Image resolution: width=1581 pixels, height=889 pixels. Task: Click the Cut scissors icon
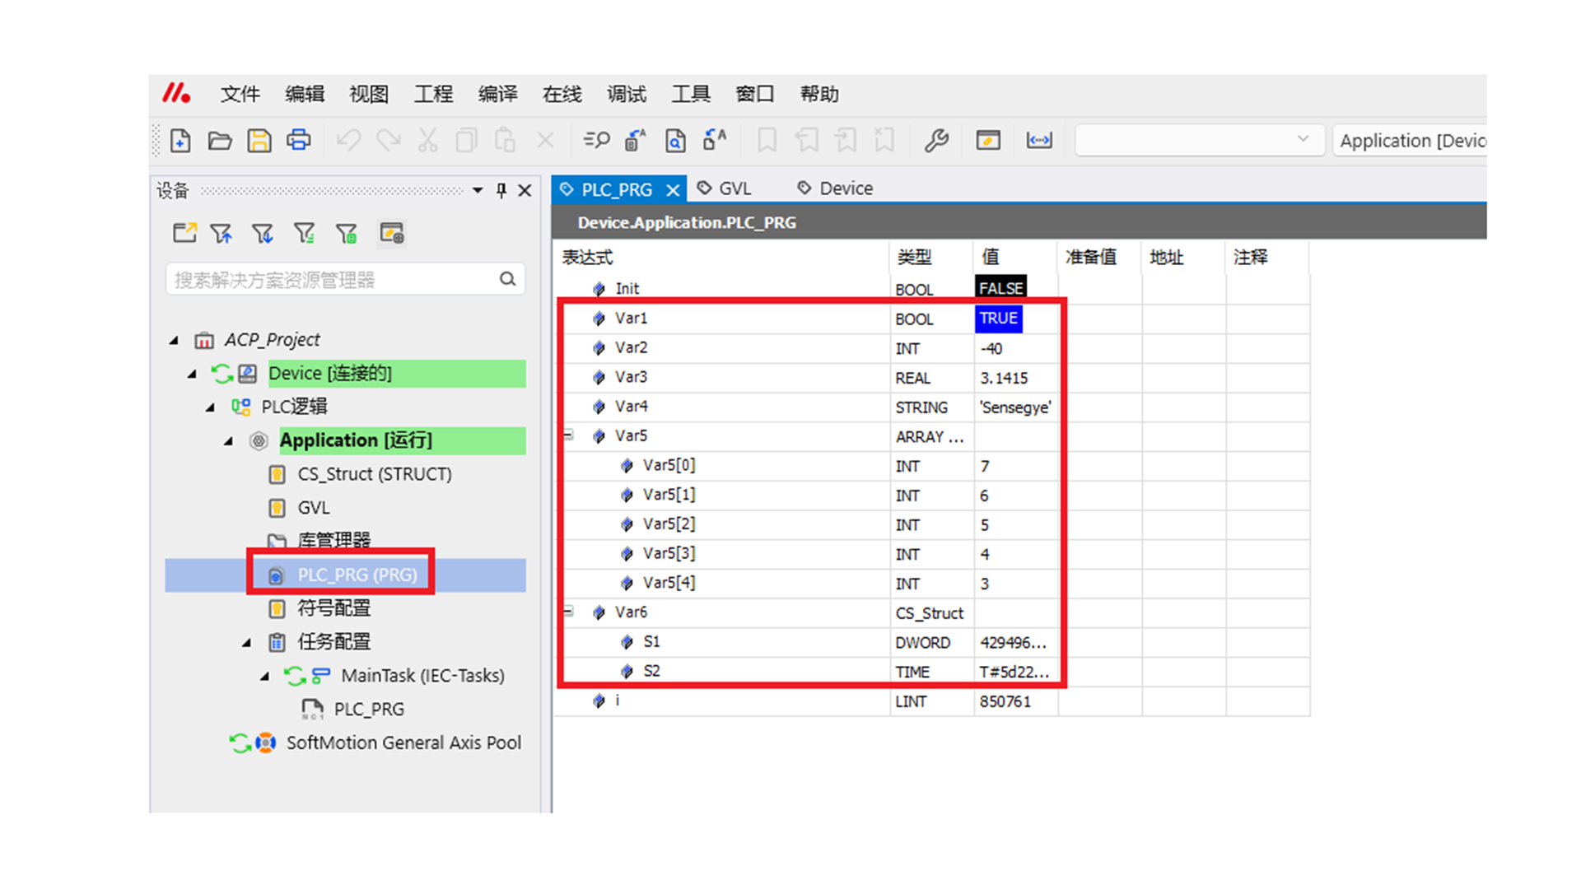[x=427, y=141]
